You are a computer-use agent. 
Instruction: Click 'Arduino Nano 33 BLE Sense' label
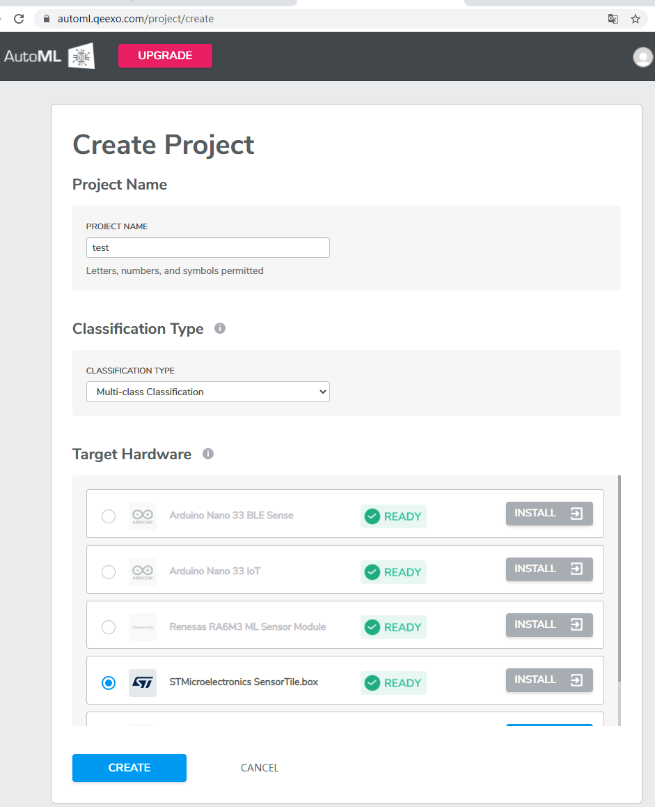pos(231,515)
